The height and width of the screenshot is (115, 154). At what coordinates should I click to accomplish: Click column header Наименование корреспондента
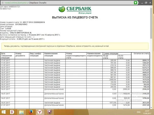pyautogui.click(x=94, y=55)
